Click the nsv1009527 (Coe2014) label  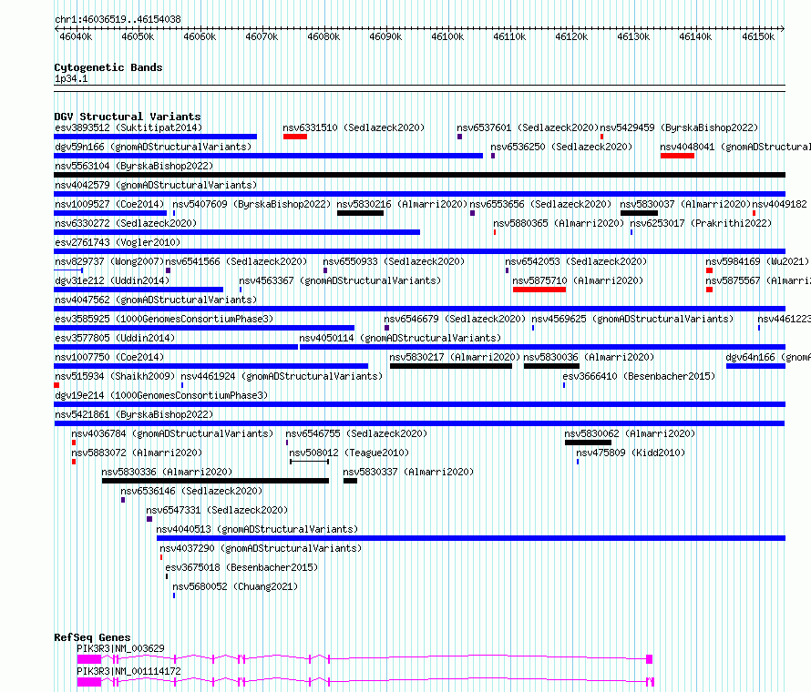(x=109, y=204)
